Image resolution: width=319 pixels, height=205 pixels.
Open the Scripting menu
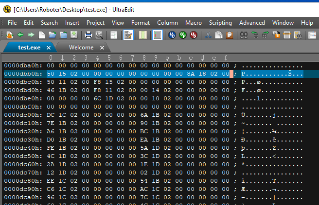[x=220, y=23]
